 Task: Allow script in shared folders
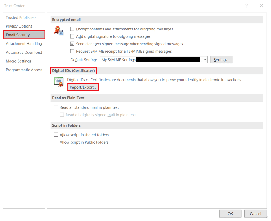tap(56, 135)
